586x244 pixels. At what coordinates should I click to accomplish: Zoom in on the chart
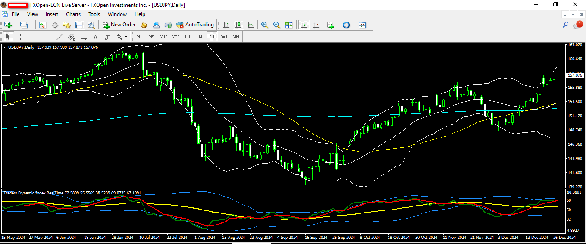point(265,25)
